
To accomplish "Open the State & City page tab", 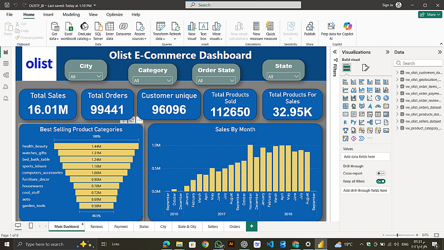I will [x=187, y=226].
